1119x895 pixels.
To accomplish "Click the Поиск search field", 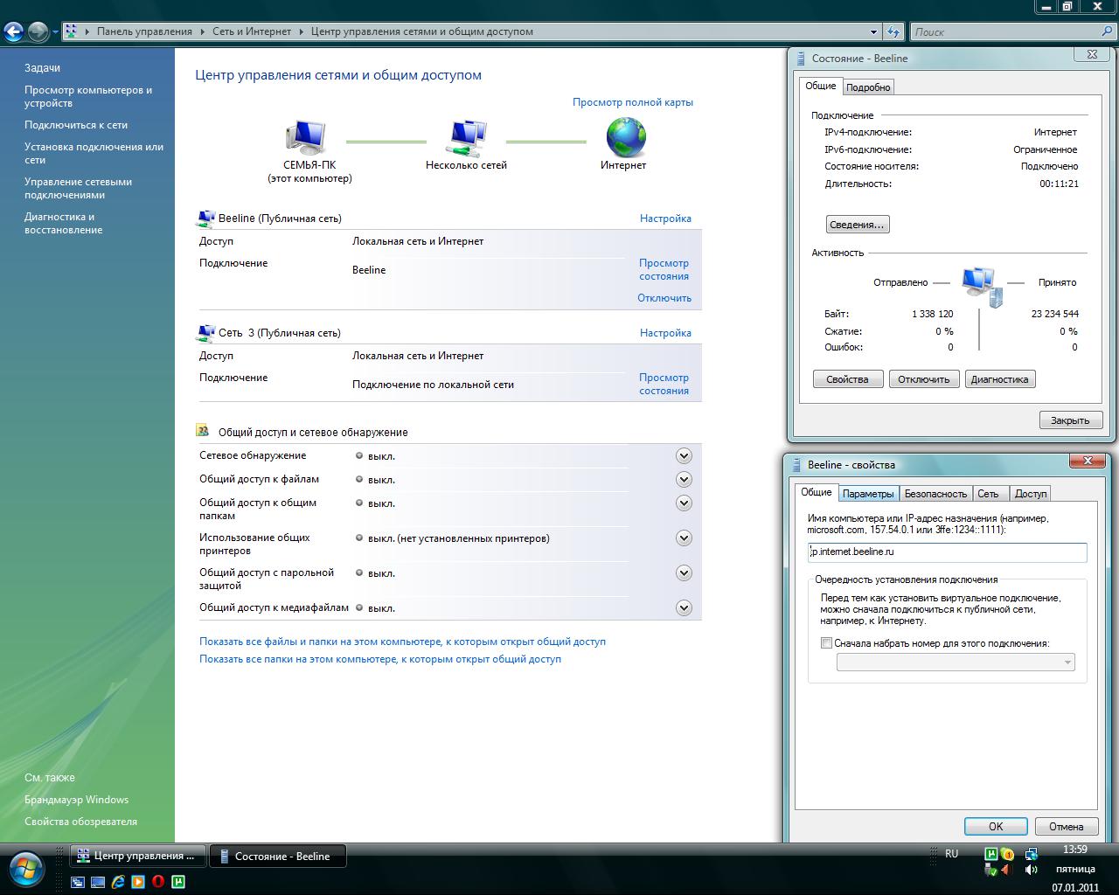I will [1005, 31].
